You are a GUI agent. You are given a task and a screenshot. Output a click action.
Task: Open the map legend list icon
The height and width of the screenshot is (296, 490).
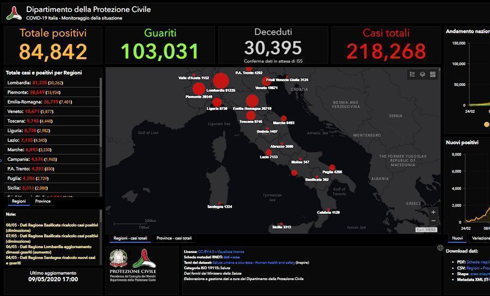coord(412,75)
